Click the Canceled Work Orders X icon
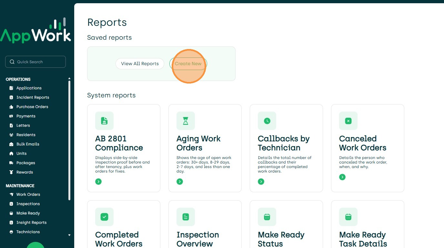The image size is (444, 248). click(348, 121)
